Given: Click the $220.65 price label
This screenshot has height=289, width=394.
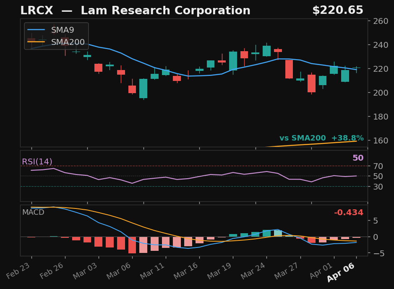Looking at the screenshot, I should (x=338, y=10).
